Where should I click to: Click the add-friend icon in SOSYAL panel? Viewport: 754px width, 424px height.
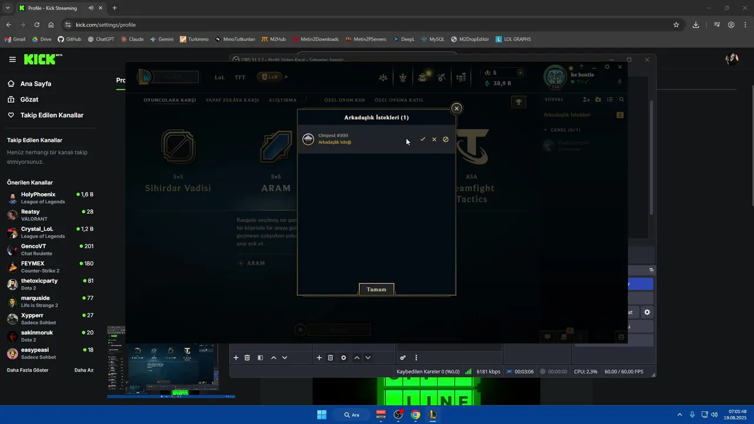click(586, 100)
